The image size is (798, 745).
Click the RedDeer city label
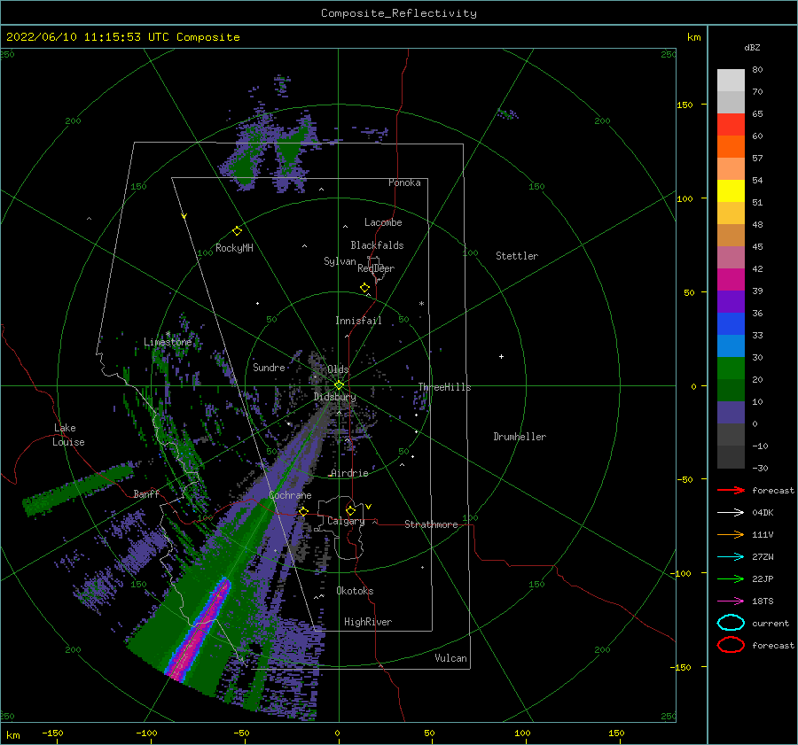pos(376,268)
